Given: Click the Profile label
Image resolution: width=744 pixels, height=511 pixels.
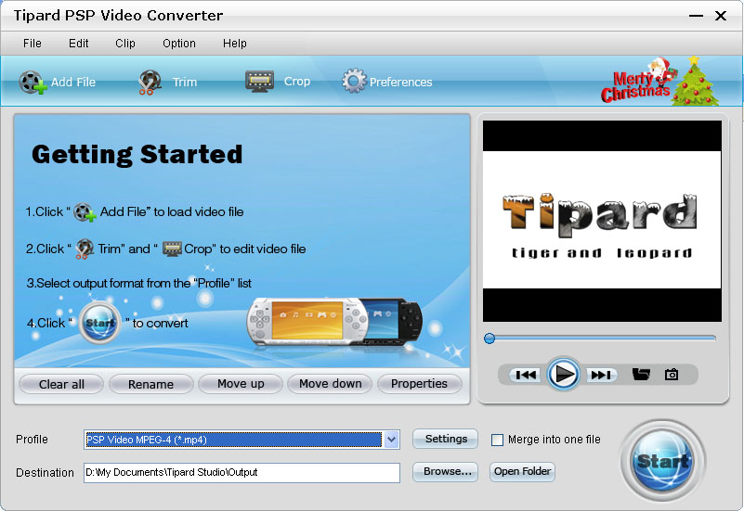Looking at the screenshot, I should click(x=32, y=440).
